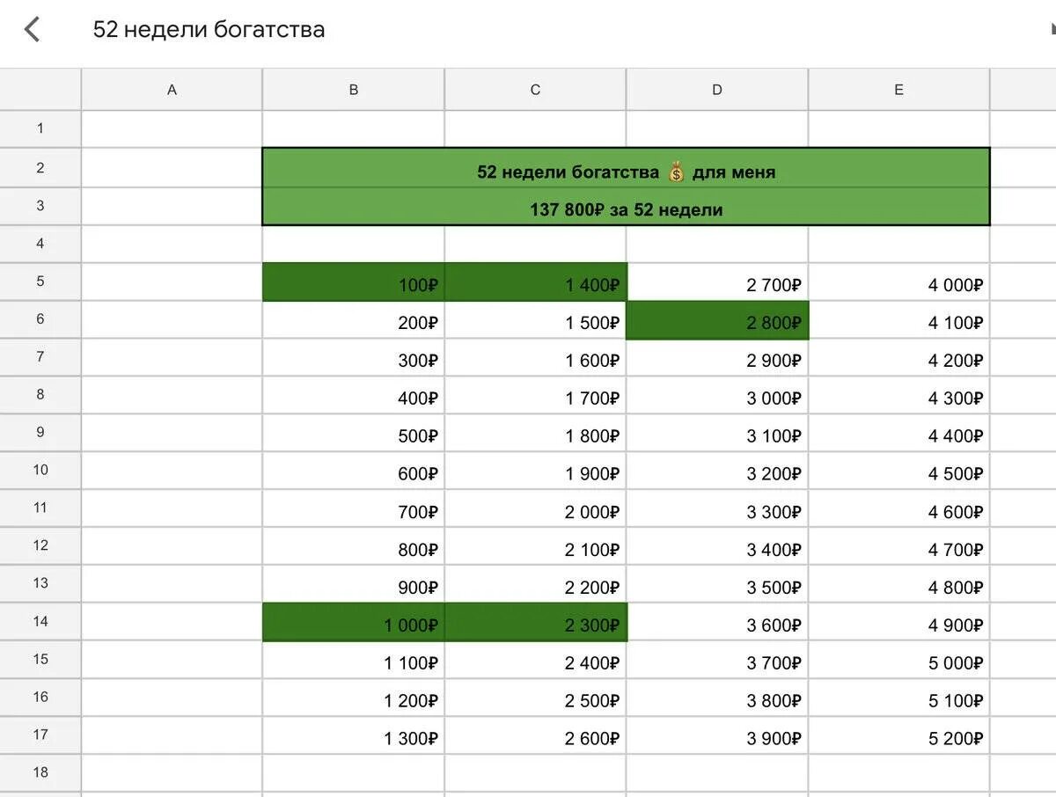The width and height of the screenshot is (1056, 797).
Task: Click the cell containing 3 300₽
Action: point(717,508)
